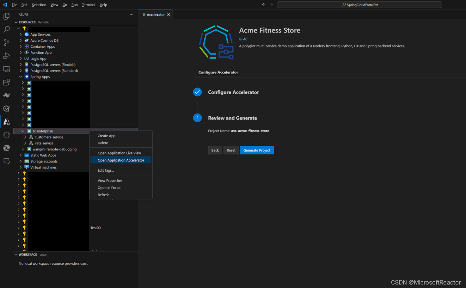Screen dimensions: 466x288
Task: Click the step 2 circle indicator
Action: pyautogui.click(x=197, y=118)
